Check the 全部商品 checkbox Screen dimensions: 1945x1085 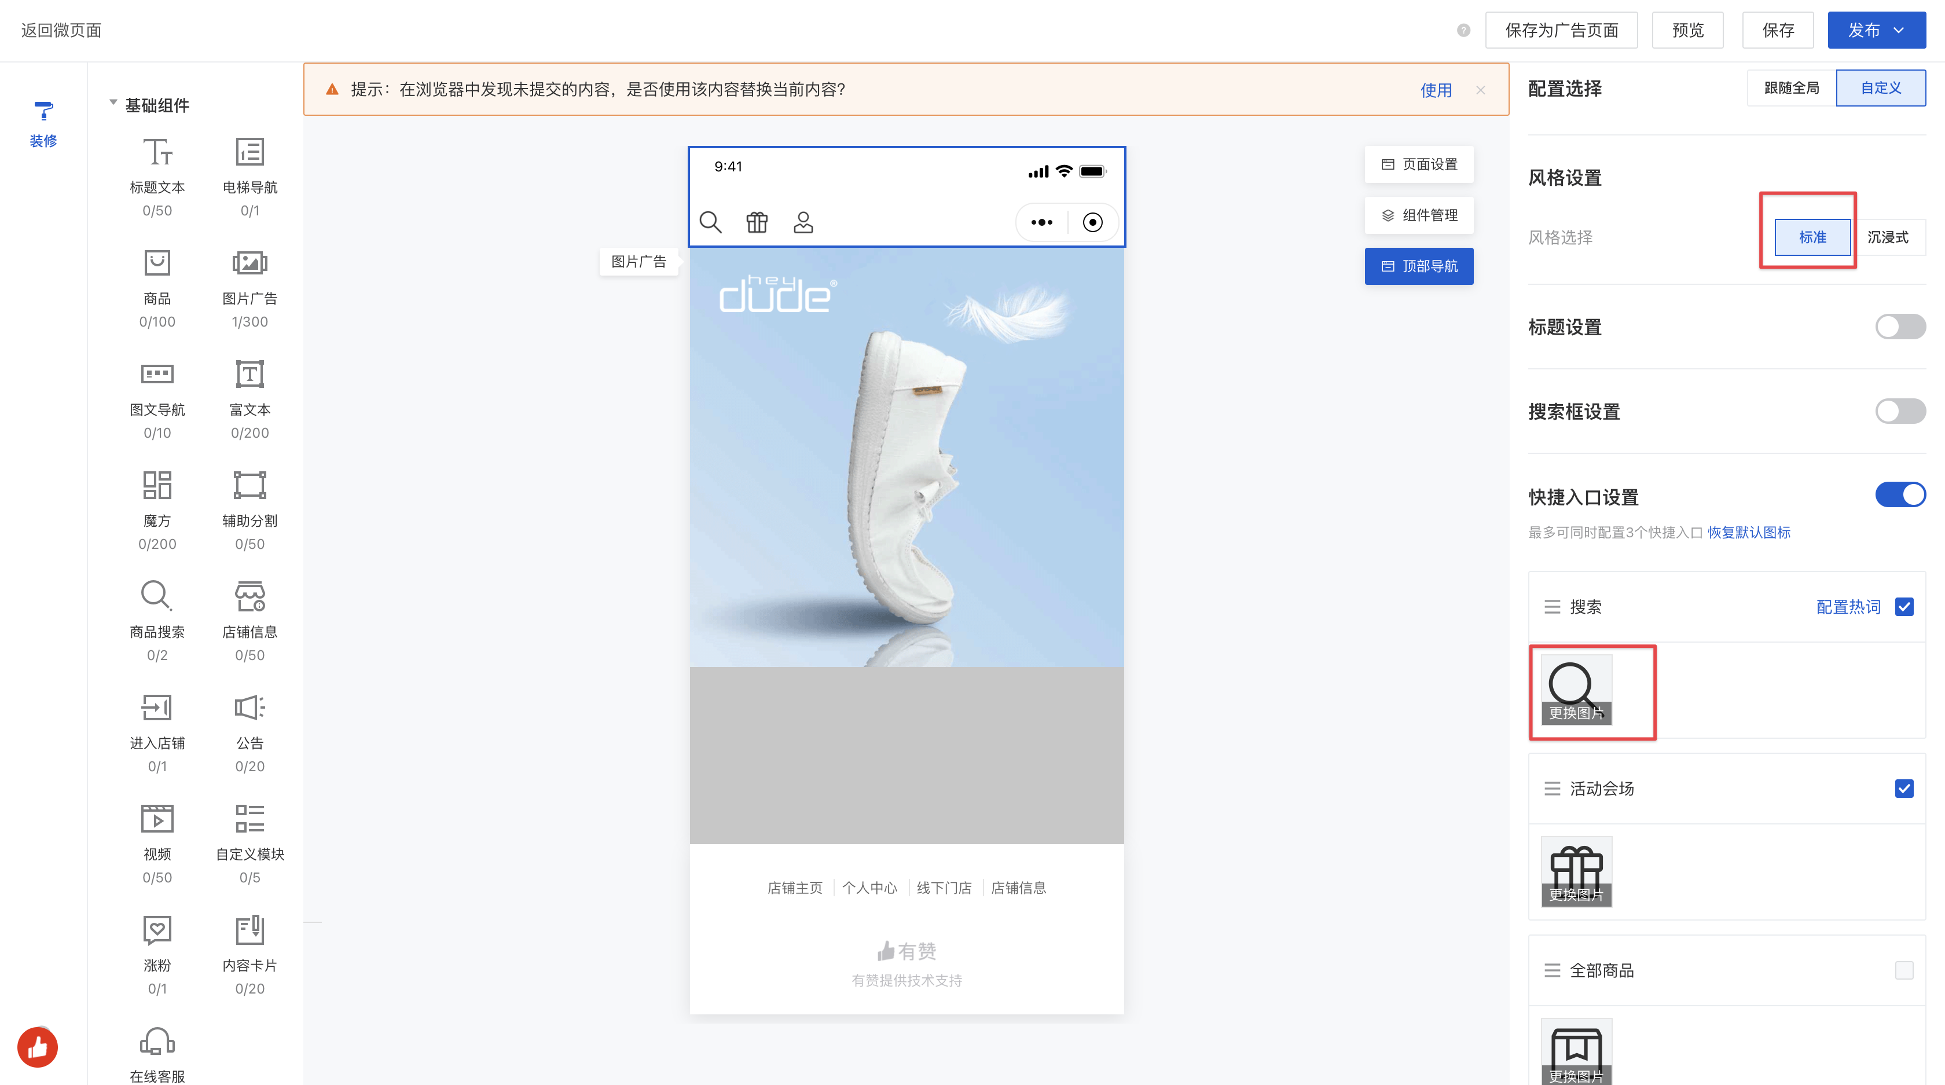click(x=1903, y=970)
